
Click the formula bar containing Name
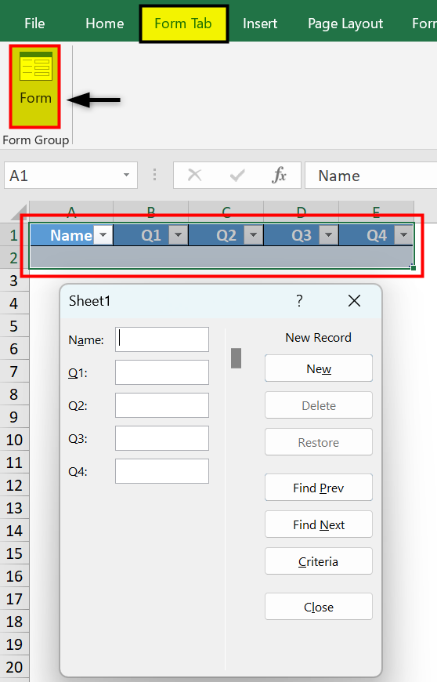[x=371, y=176]
